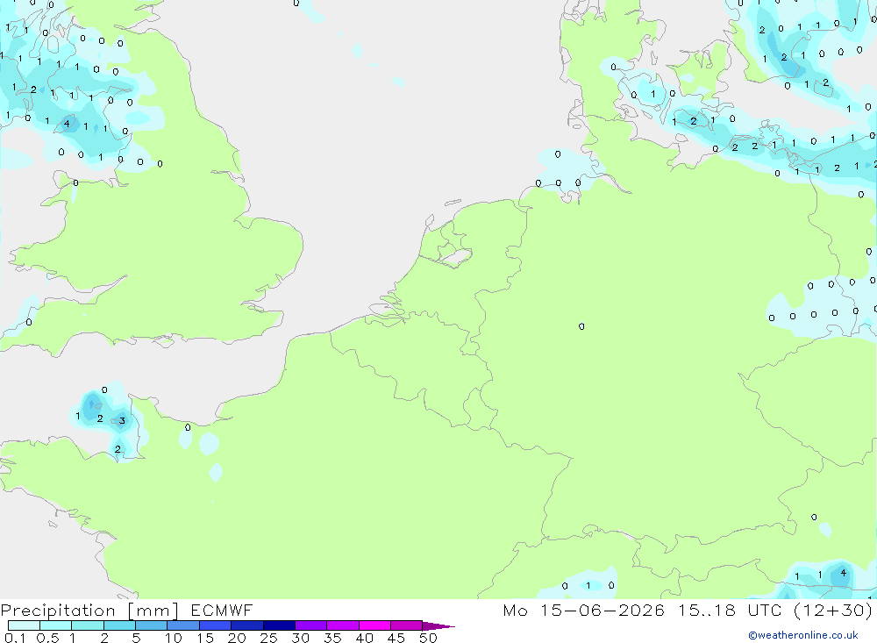The width and height of the screenshot is (877, 643).
Task: Pick the 1–2 mm legend color box
Action: [x=88, y=625]
